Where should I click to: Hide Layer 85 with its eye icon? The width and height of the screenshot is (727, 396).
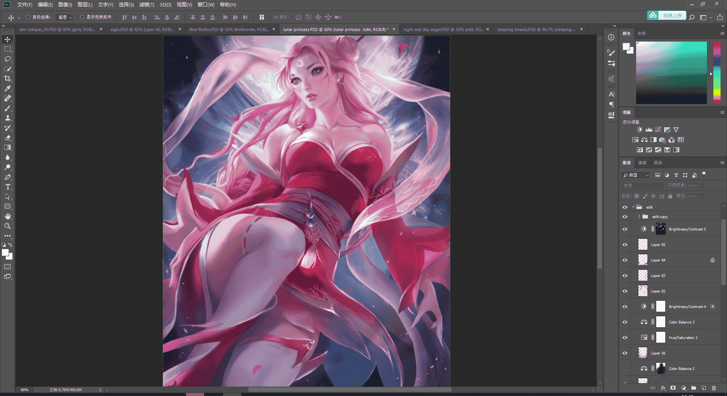pos(625,244)
